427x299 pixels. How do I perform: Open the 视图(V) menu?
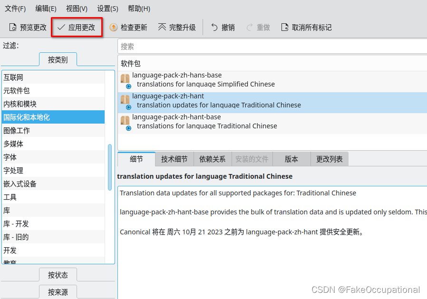click(x=77, y=9)
